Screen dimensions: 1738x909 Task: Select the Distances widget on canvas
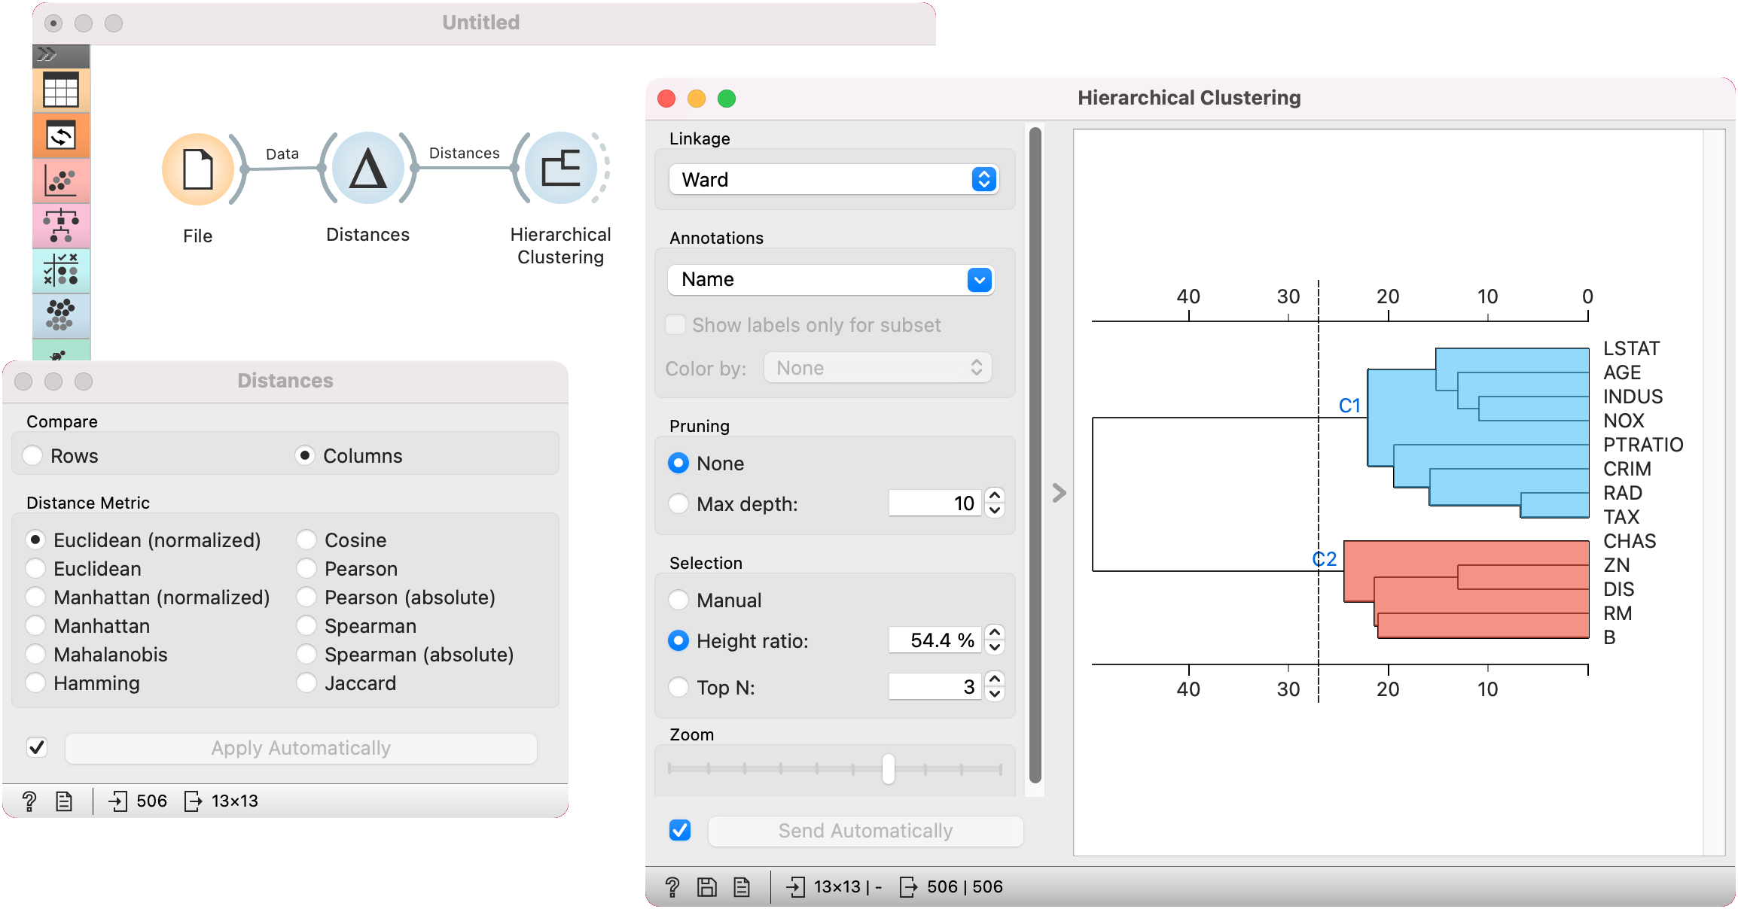[x=368, y=169]
